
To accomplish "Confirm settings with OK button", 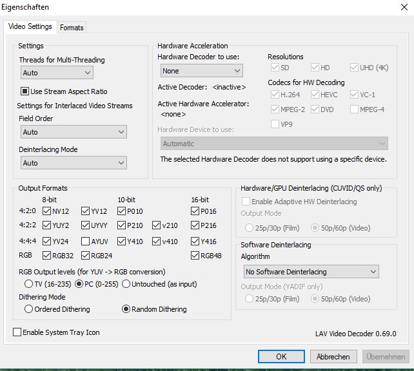I will click(x=281, y=356).
